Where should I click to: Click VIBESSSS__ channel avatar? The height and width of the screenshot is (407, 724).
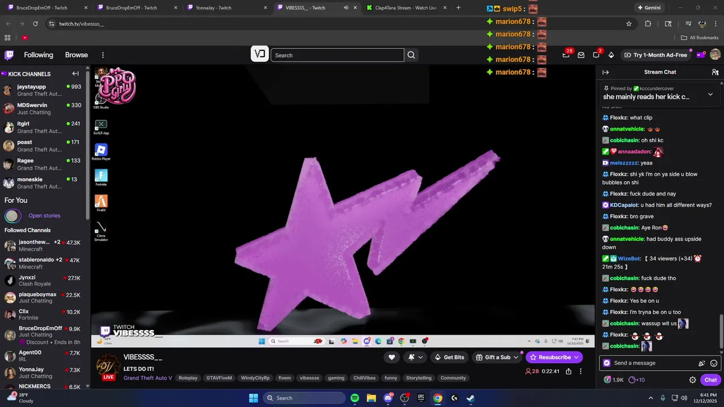(108, 366)
